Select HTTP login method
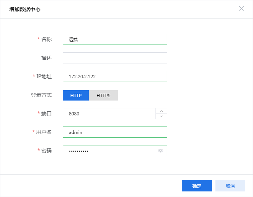This screenshot has height=197, width=253. pyautogui.click(x=76, y=95)
